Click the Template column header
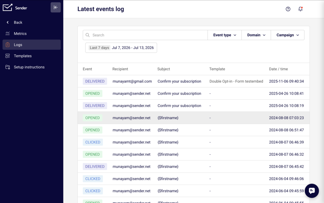324x203 pixels. point(217,69)
